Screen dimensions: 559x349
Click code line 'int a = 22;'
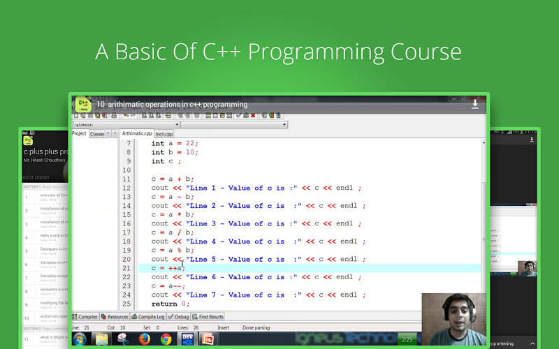point(174,143)
